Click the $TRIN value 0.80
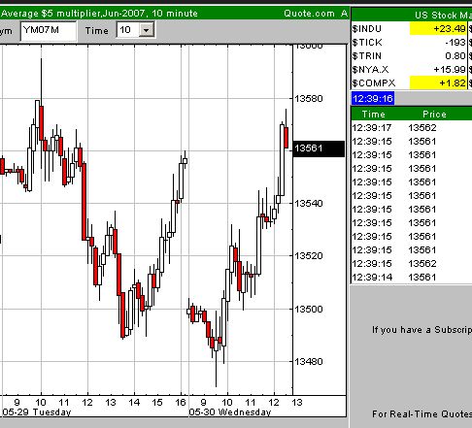This screenshot has height=428, width=472. [x=455, y=56]
